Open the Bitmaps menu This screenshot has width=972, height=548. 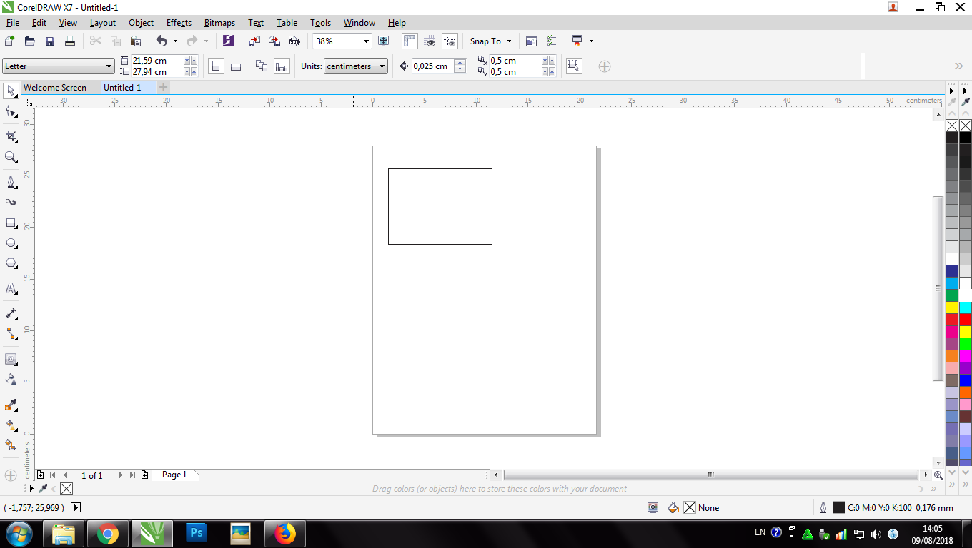(x=219, y=23)
